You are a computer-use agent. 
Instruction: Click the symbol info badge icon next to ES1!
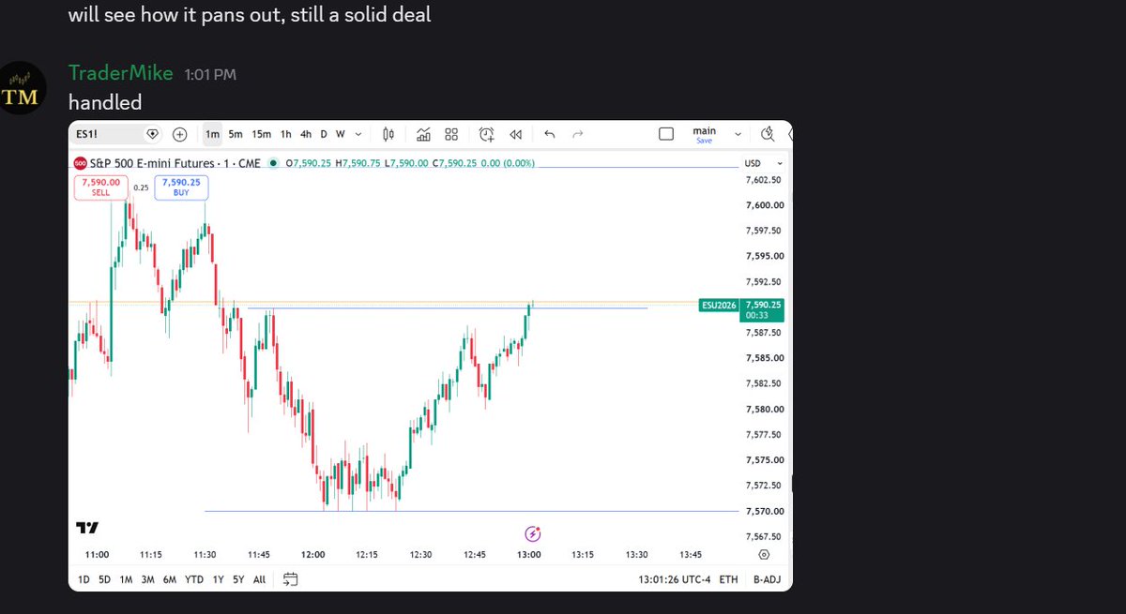click(154, 134)
